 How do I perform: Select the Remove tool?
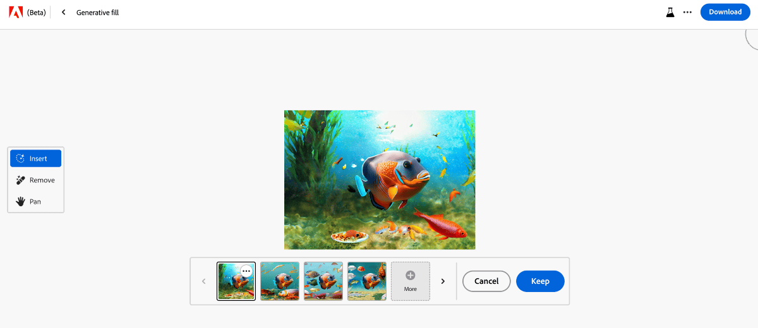pyautogui.click(x=35, y=180)
